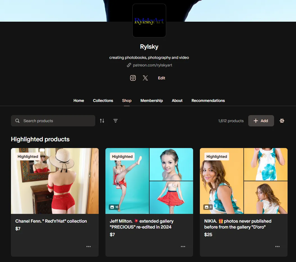Open the X social media icon
The height and width of the screenshot is (262, 296).
145,78
